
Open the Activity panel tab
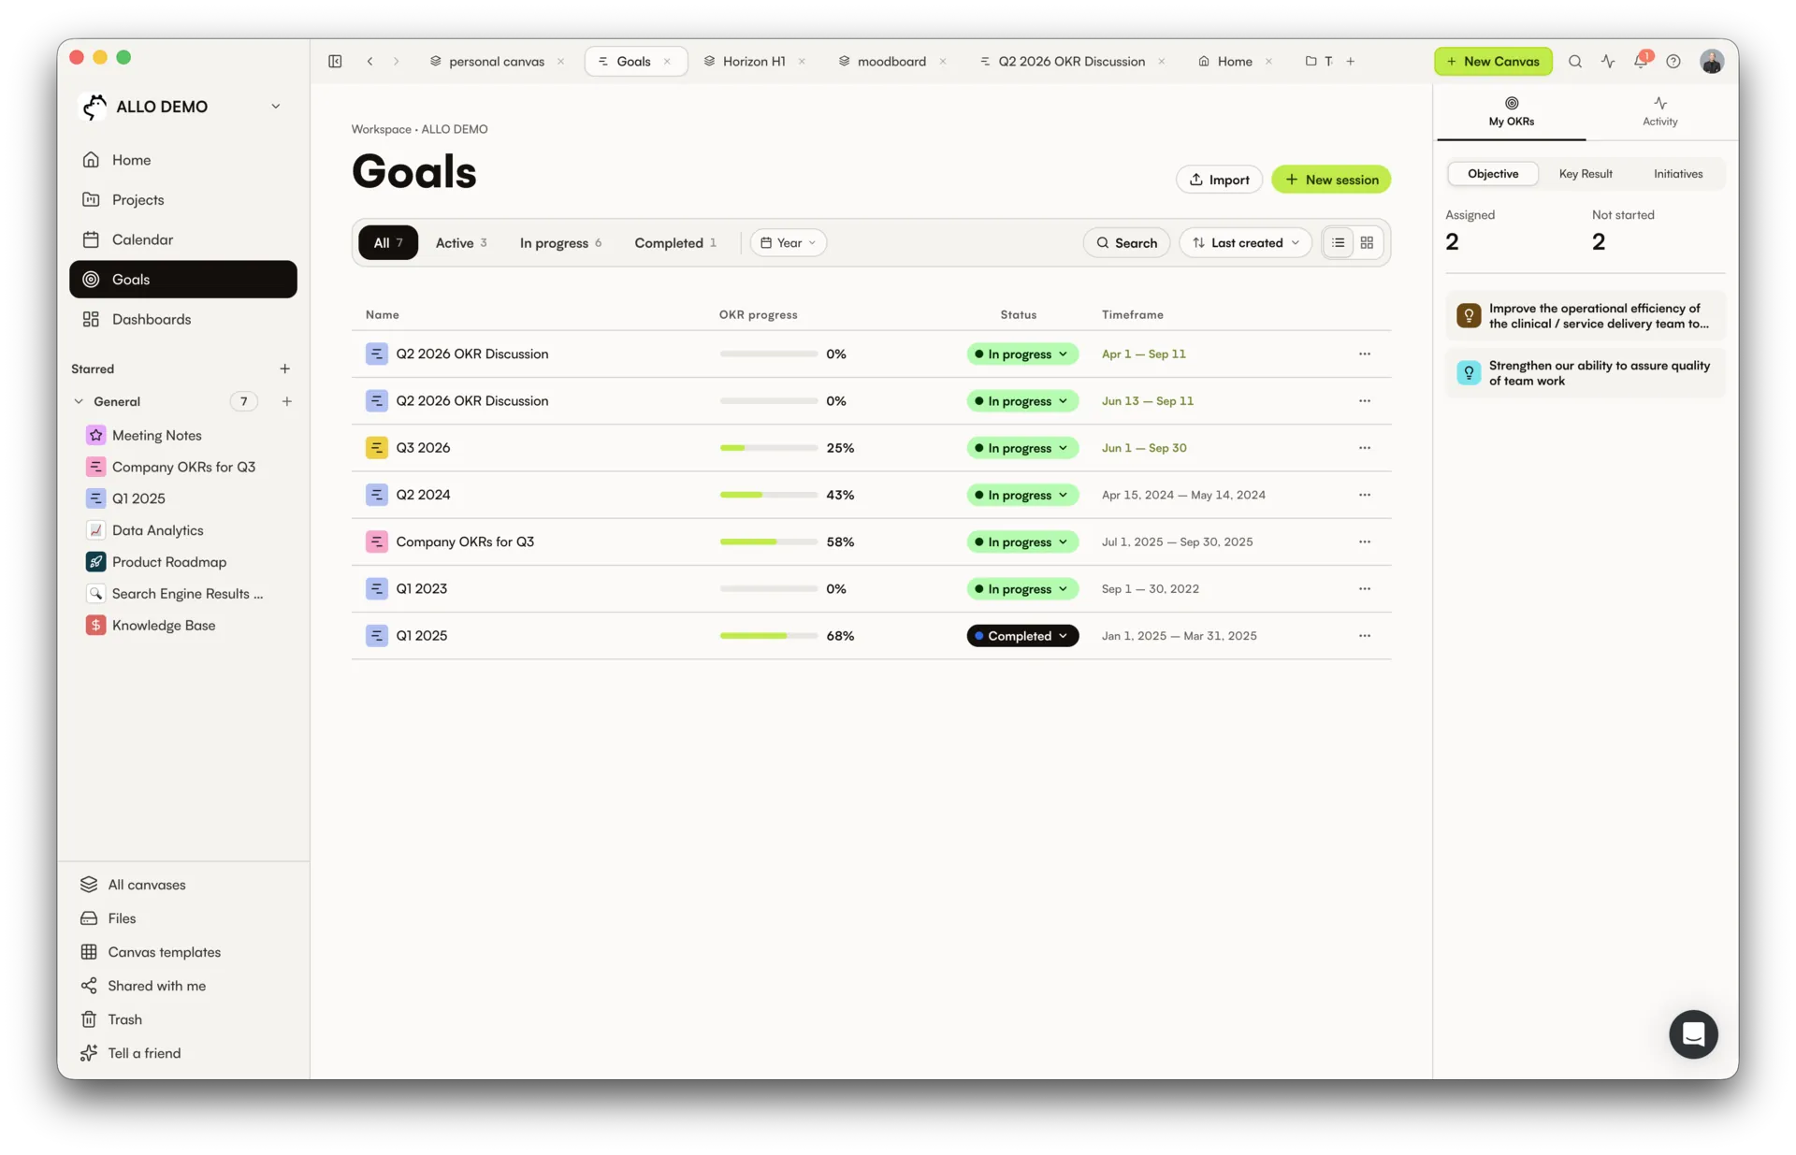1659,111
